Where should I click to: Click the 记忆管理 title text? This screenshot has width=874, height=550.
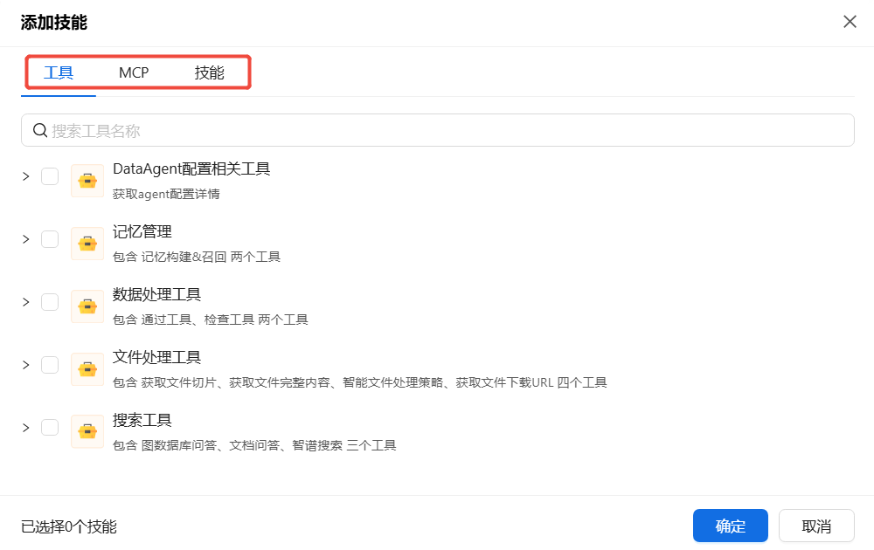coord(142,231)
